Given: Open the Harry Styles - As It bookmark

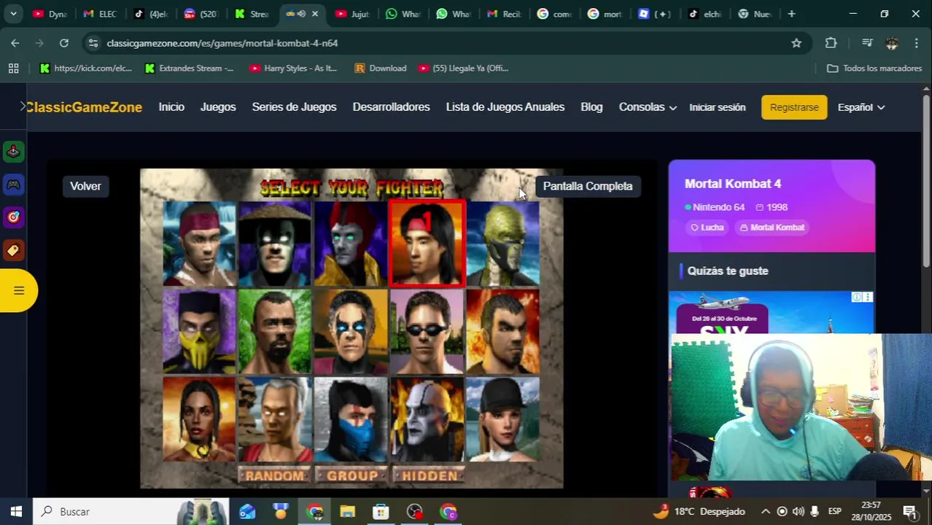Looking at the screenshot, I should click(293, 68).
